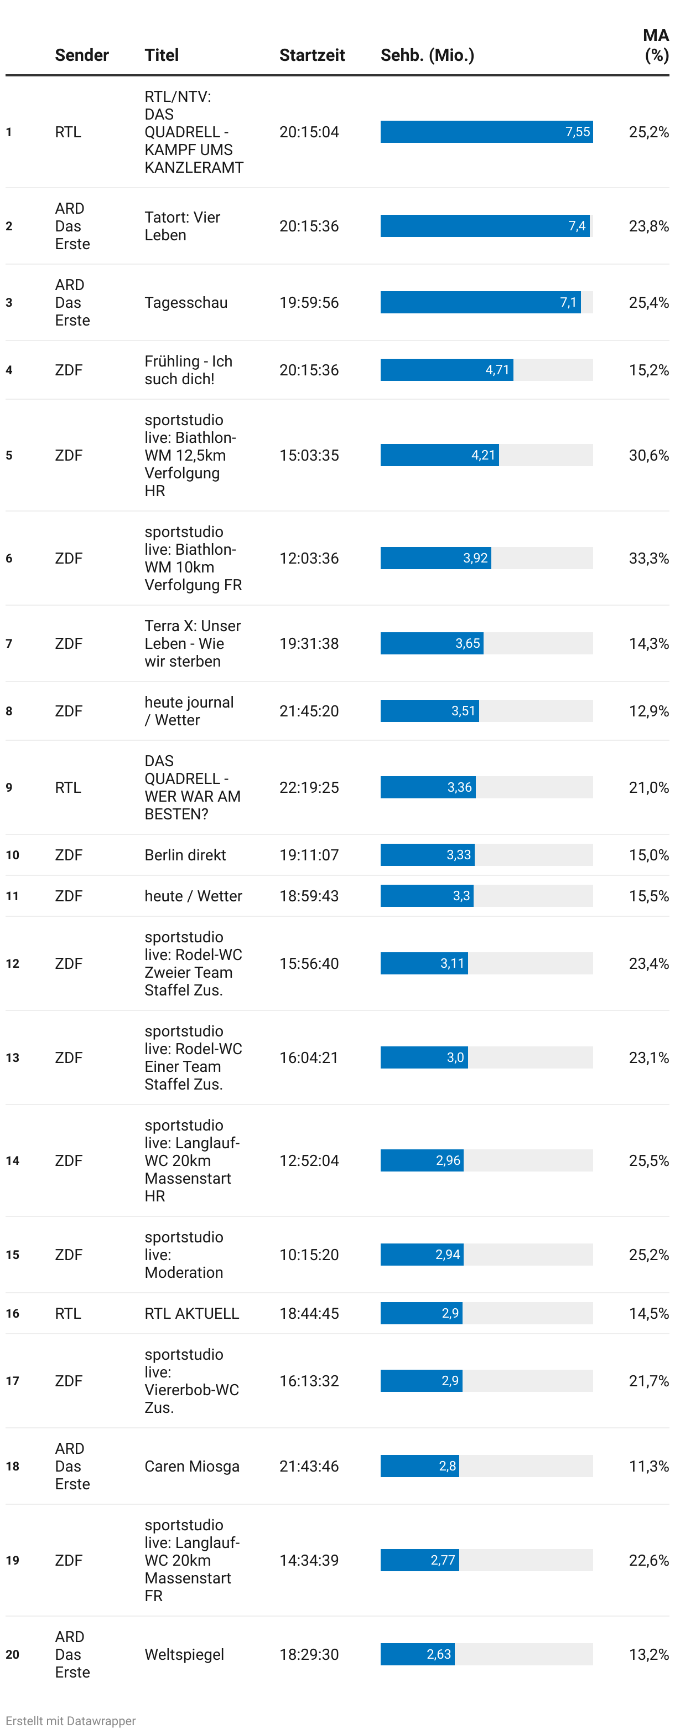Click the Startzeit column header
The width and height of the screenshot is (675, 1734).
tap(311, 55)
